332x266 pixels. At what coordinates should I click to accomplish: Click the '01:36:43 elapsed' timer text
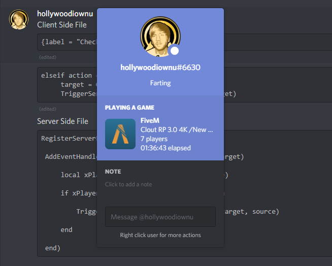coord(165,148)
